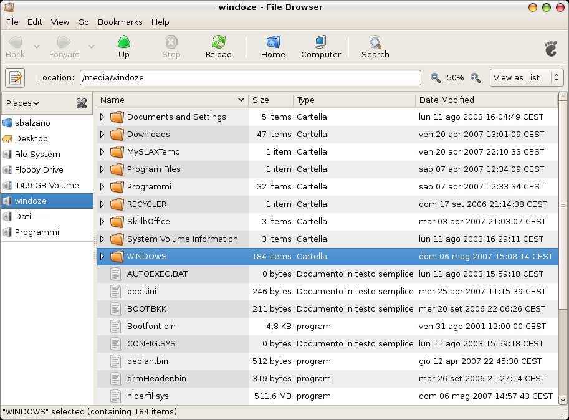Open the Help menu
The width and height of the screenshot is (569, 420).
point(160,22)
